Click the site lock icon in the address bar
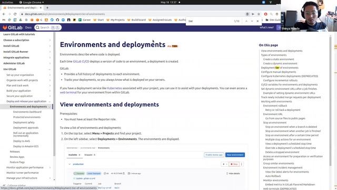This screenshot has width=337, height=190. click(x=22, y=14)
